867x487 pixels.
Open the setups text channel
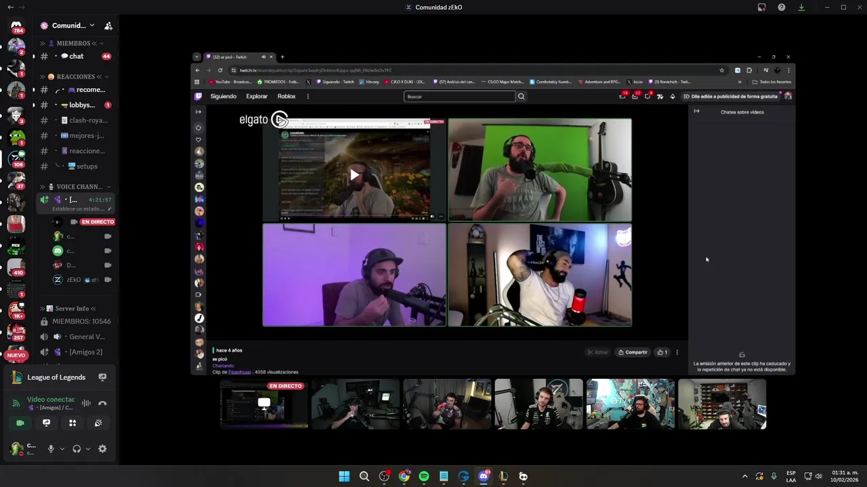pyautogui.click(x=75, y=166)
